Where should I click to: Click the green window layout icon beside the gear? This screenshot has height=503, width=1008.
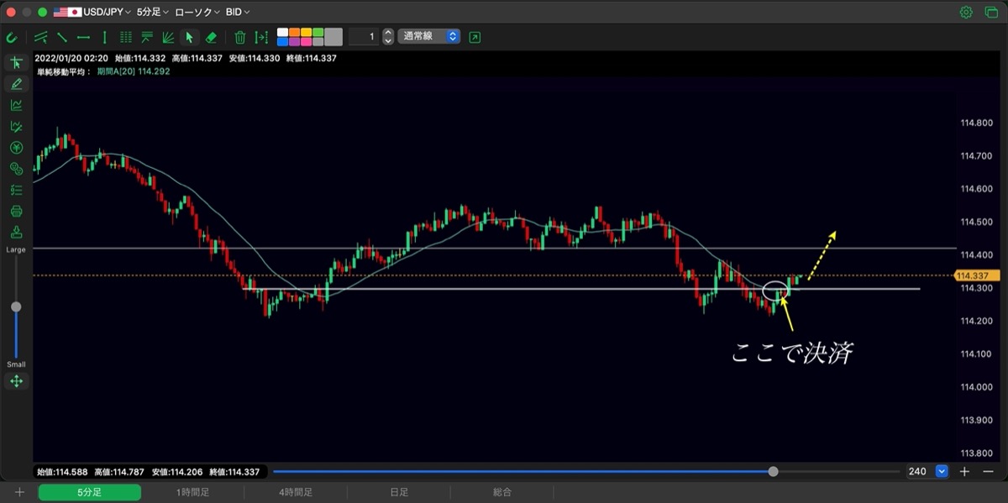point(990,13)
